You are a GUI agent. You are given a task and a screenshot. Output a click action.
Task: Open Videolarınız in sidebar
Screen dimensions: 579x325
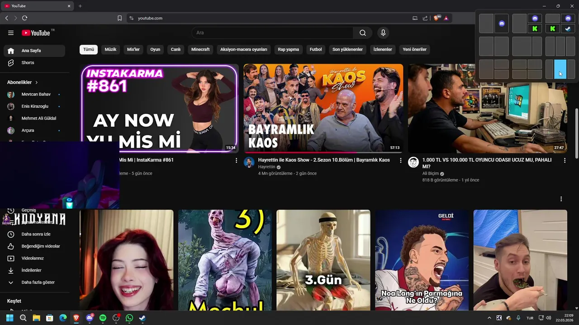[x=34, y=258]
